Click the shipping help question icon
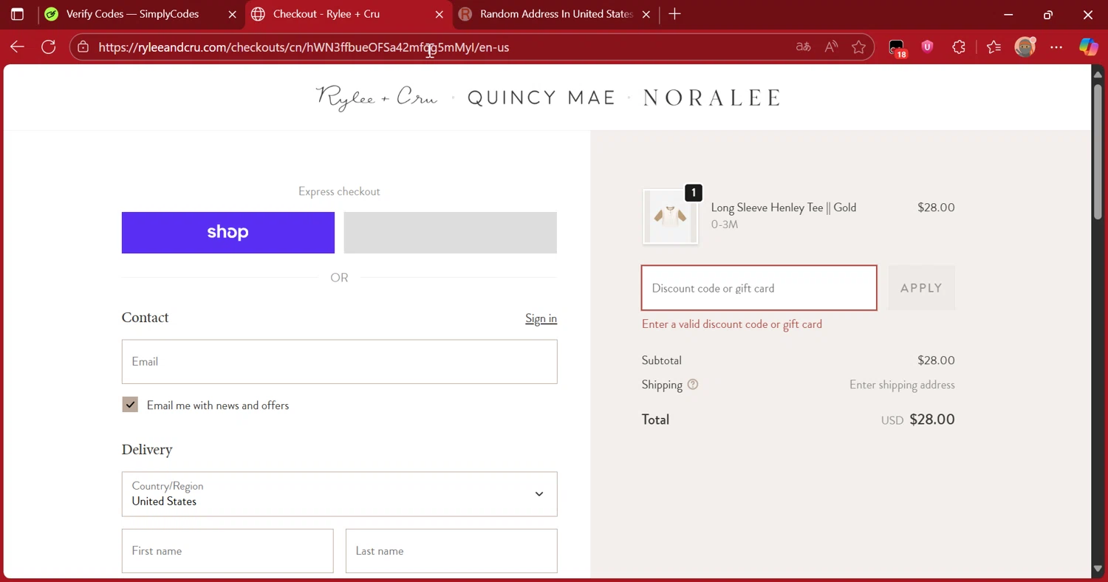Viewport: 1108px width, 582px height. point(693,384)
